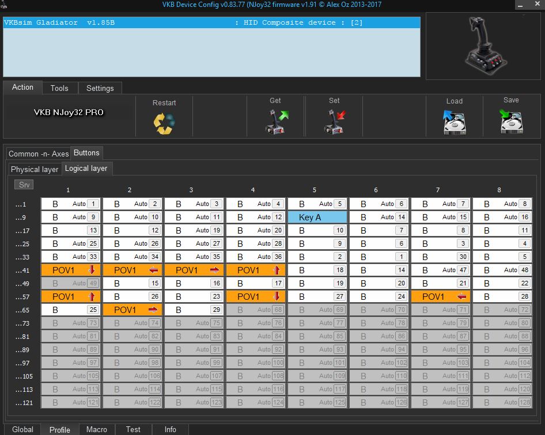Select button cell Auto 8

[502, 204]
